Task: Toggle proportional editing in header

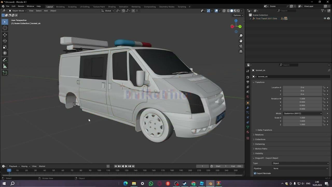Action: [x=133, y=11]
